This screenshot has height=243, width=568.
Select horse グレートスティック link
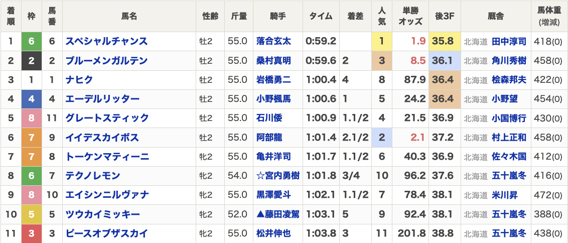tap(107, 118)
